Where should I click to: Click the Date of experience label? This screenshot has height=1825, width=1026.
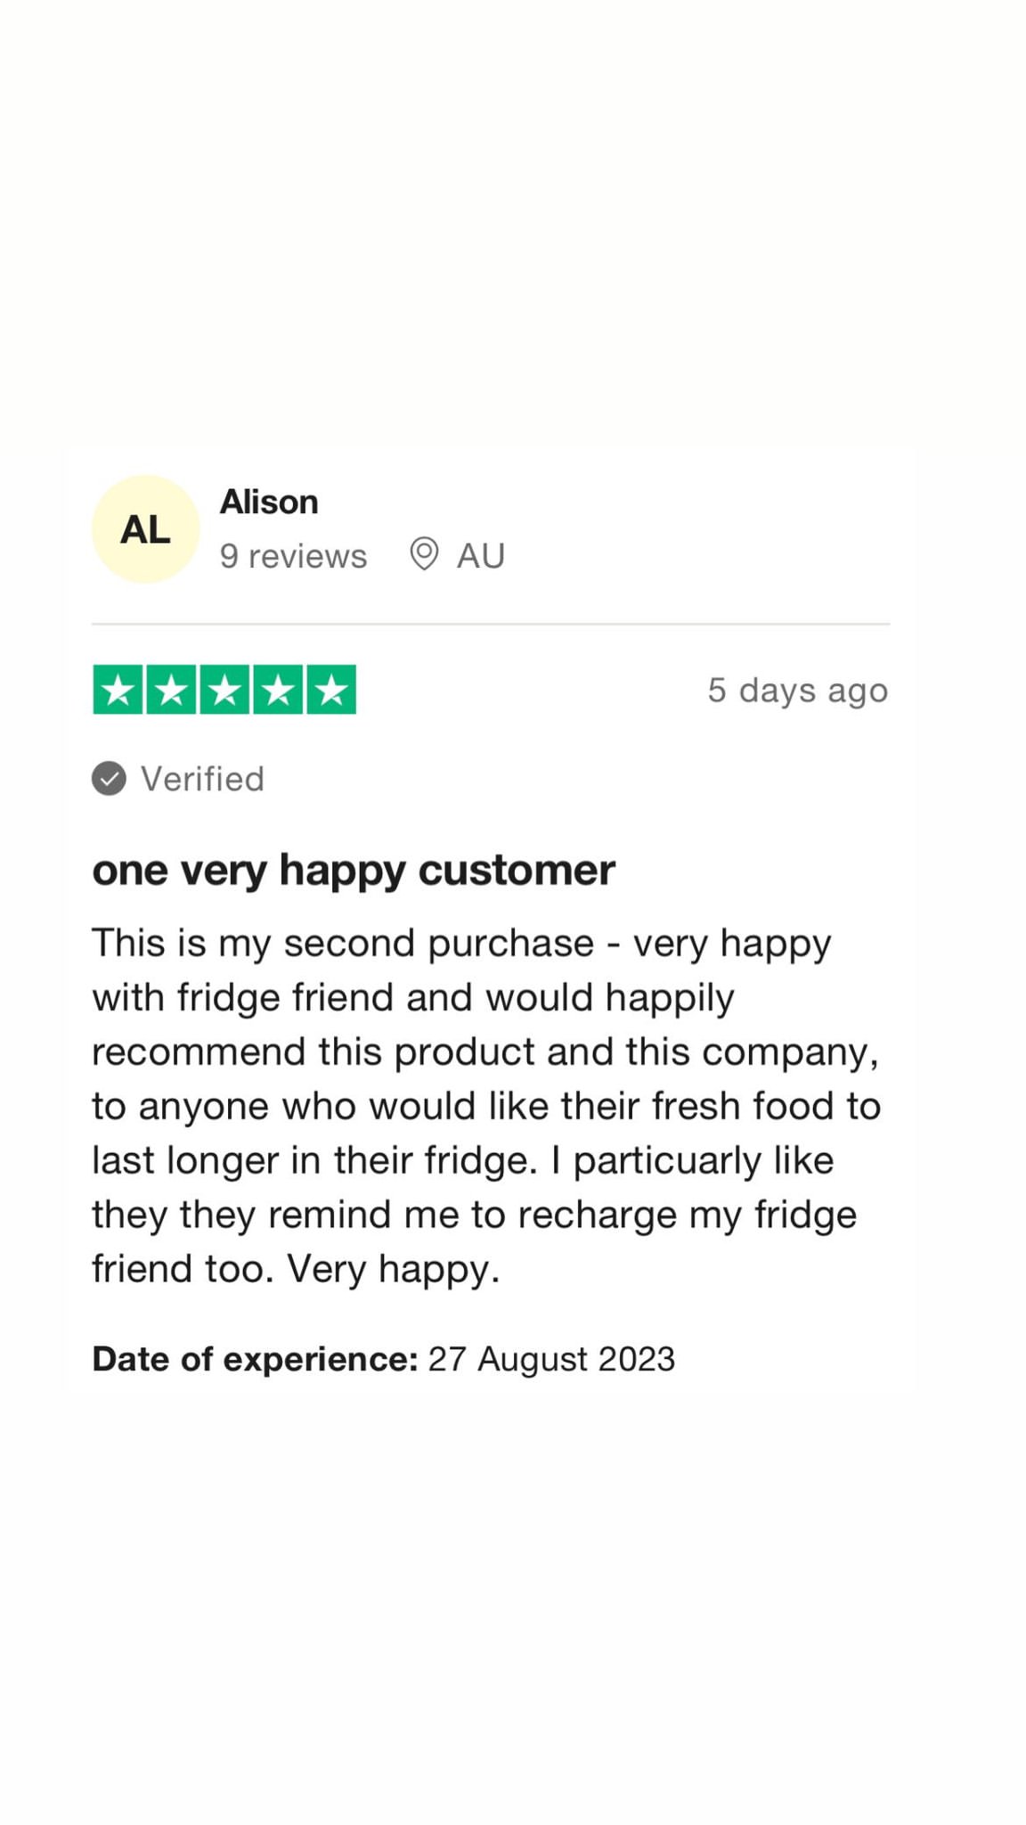(x=255, y=1359)
